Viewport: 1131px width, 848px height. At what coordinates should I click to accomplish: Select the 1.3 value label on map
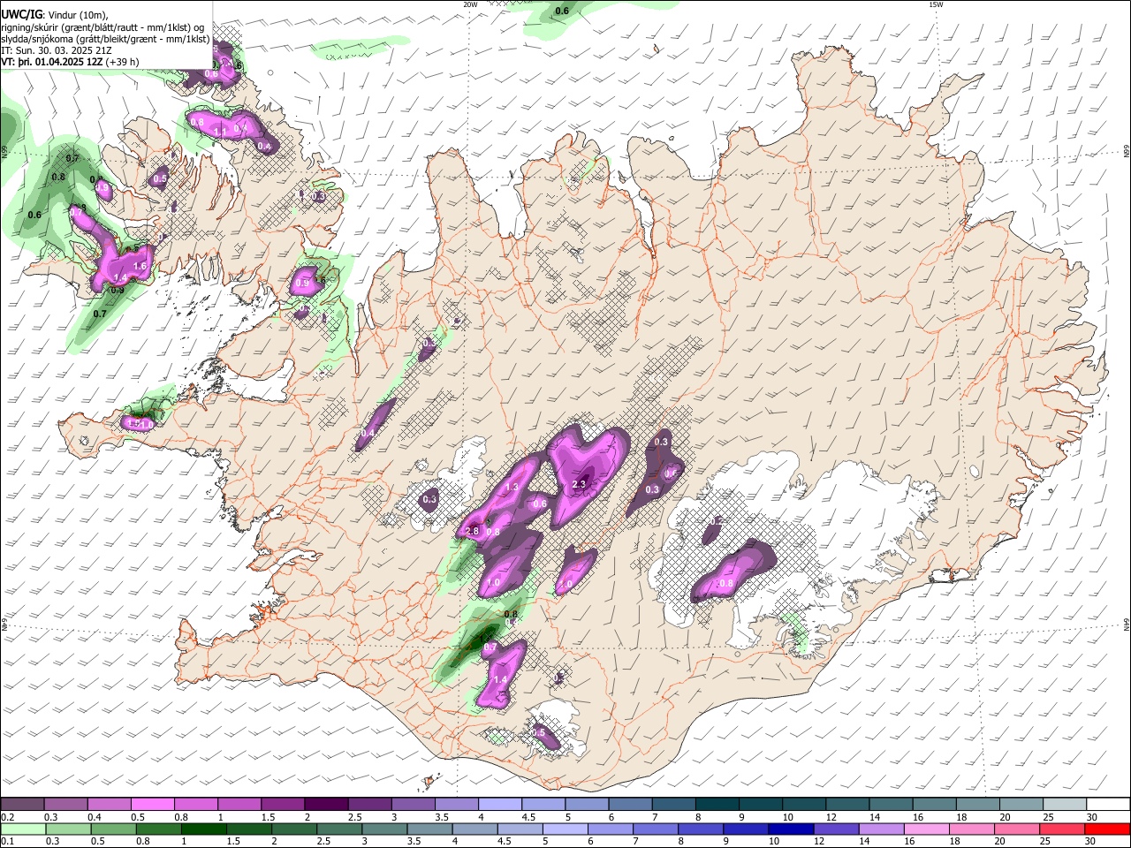click(512, 487)
